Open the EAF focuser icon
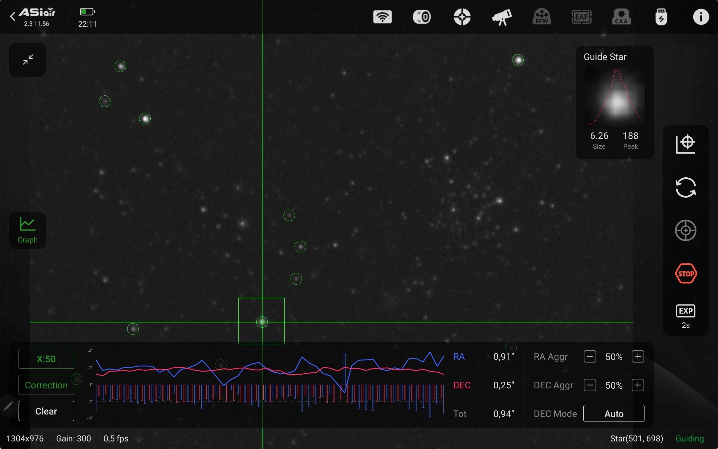 click(581, 17)
